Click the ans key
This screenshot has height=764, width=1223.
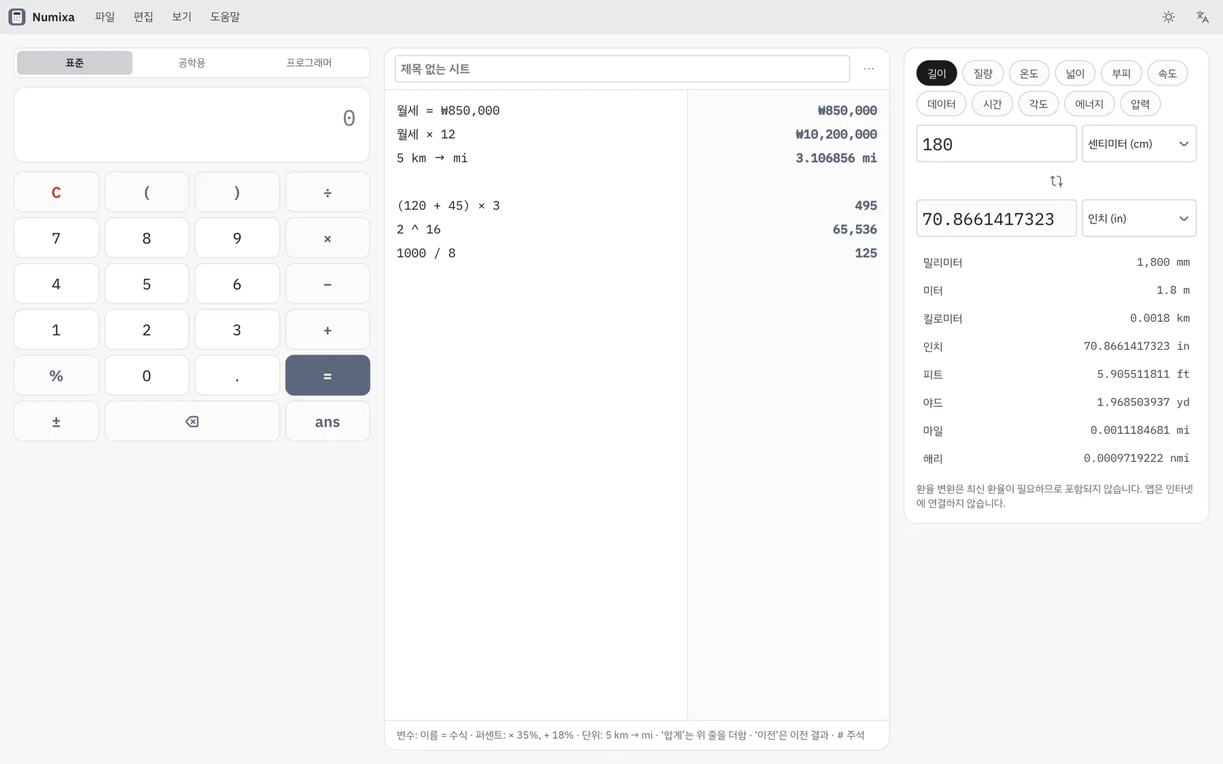327,422
